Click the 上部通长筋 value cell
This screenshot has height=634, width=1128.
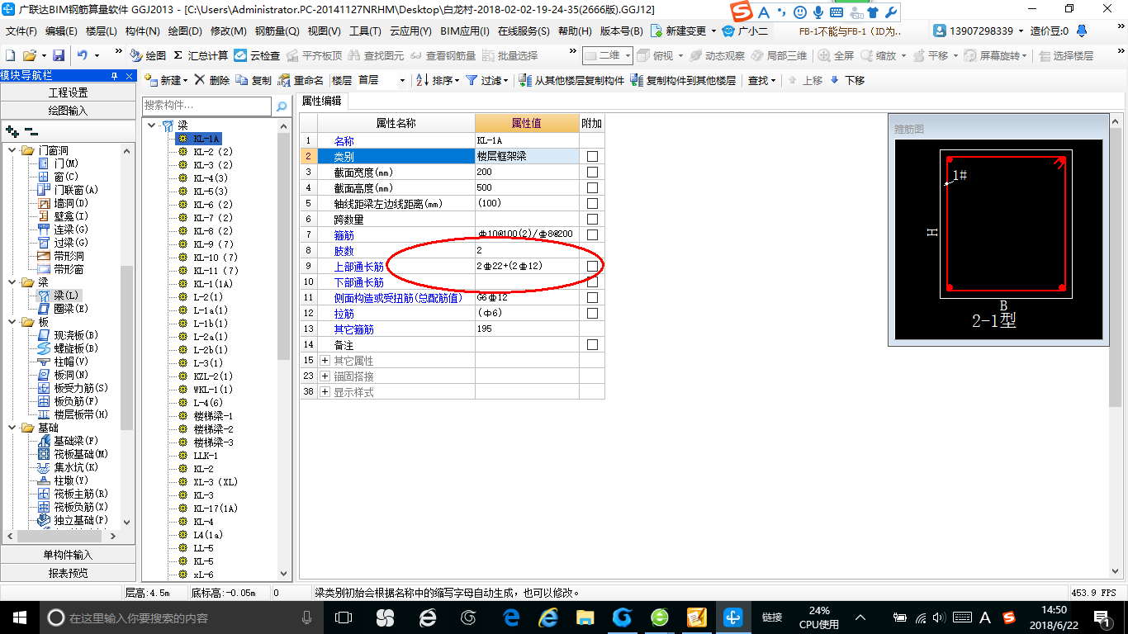point(527,266)
